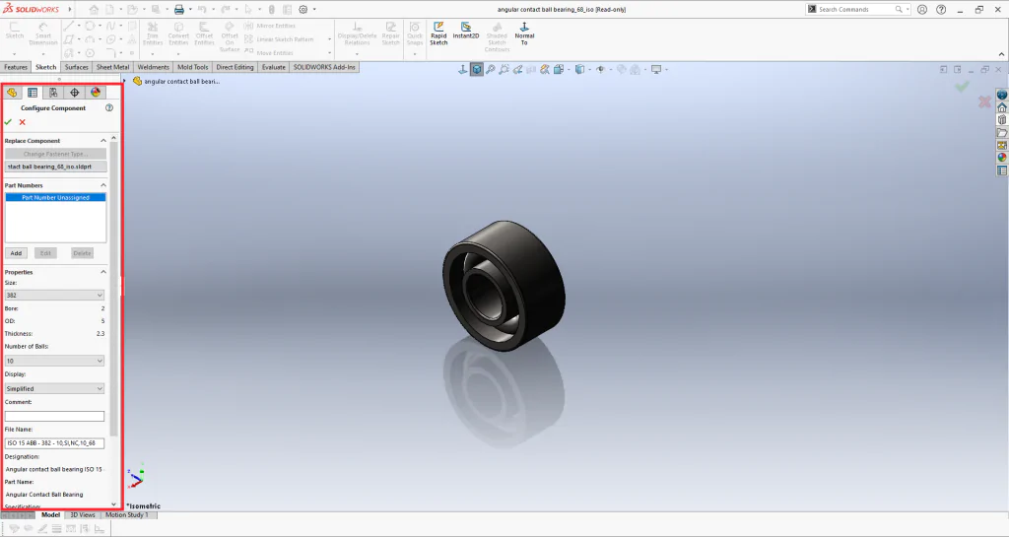Viewport: 1009px width, 537px height.
Task: Click the user login account icon
Action: click(922, 10)
